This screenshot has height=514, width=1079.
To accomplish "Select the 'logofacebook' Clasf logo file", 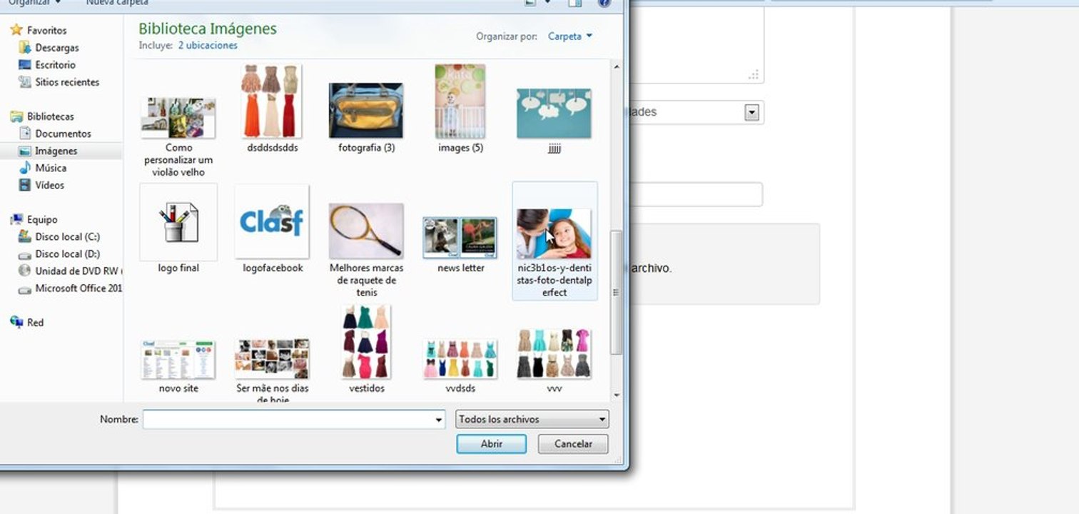I will pos(273,230).
